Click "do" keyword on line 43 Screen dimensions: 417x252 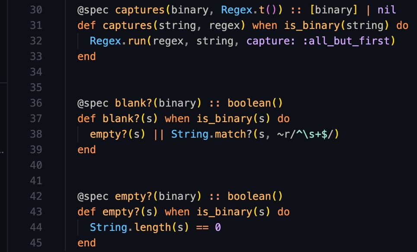[283, 212]
